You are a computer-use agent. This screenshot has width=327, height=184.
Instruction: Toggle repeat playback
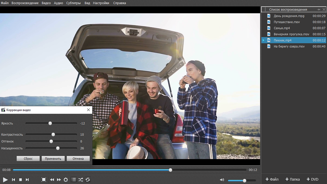(88, 180)
